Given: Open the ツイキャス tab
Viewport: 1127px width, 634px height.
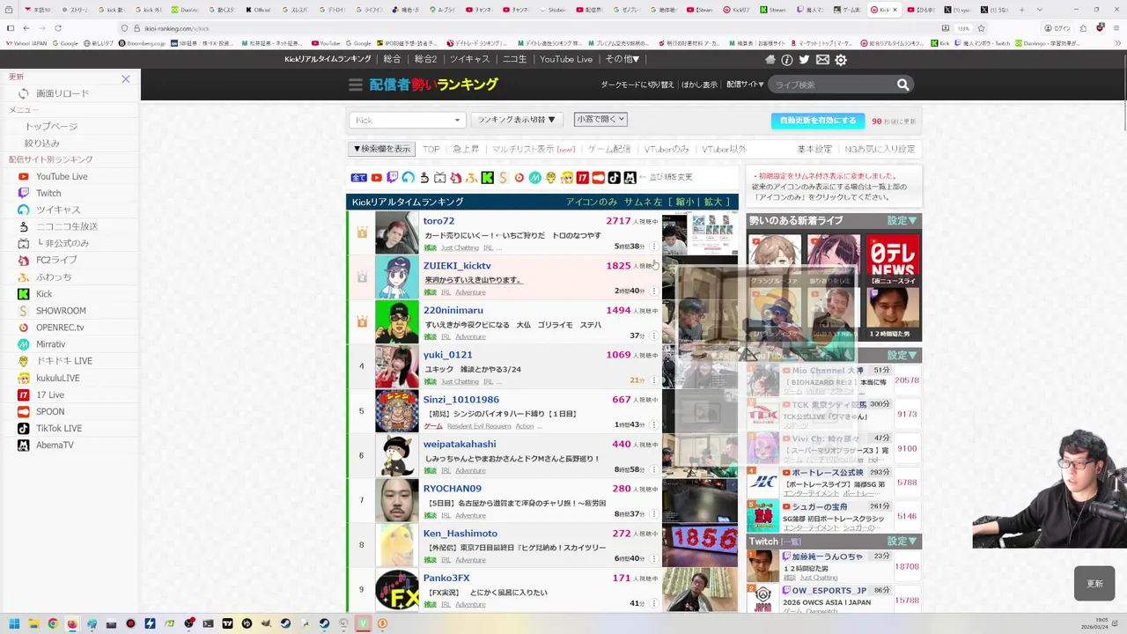Looking at the screenshot, I should coord(469,59).
